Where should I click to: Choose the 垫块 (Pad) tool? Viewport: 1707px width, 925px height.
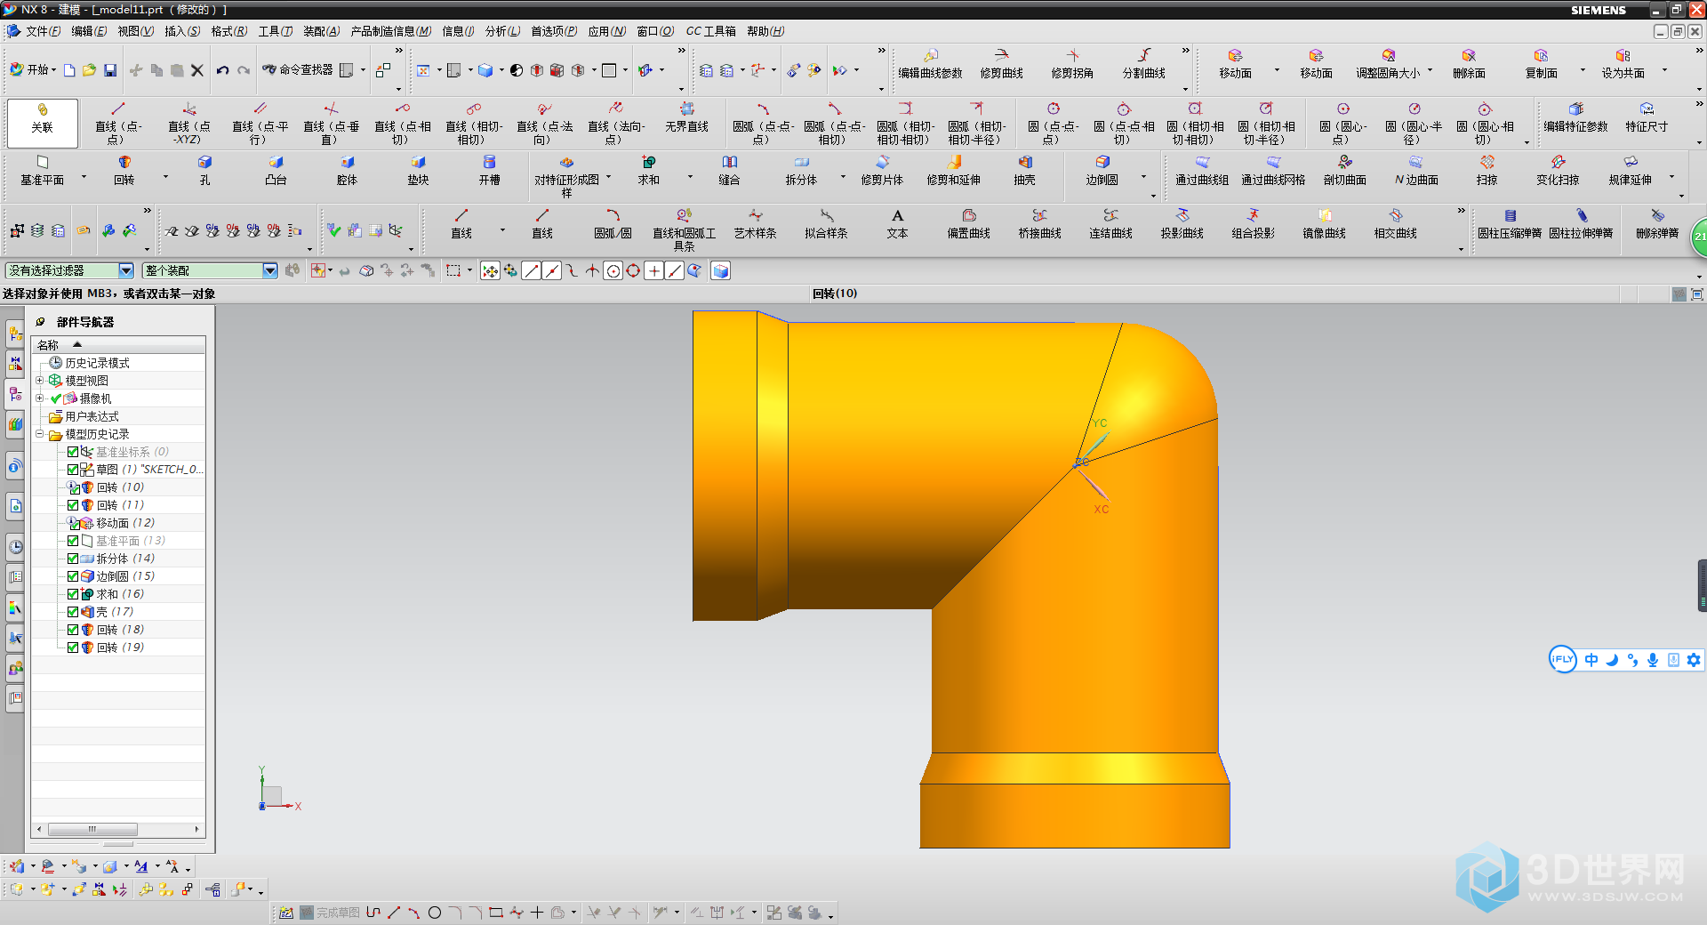[x=418, y=169]
